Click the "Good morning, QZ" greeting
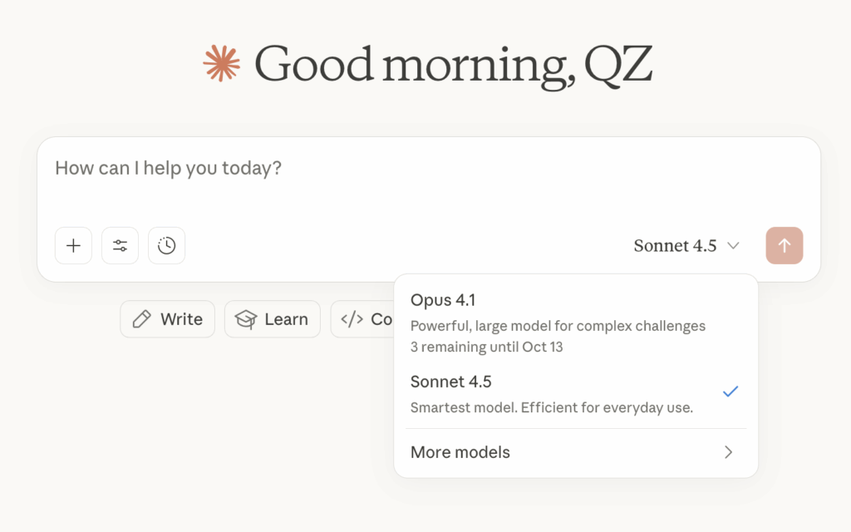The height and width of the screenshot is (532, 851). [453, 64]
